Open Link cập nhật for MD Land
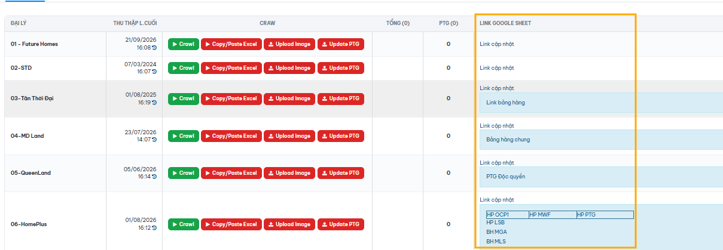The height and width of the screenshot is (250, 723). [x=496, y=126]
